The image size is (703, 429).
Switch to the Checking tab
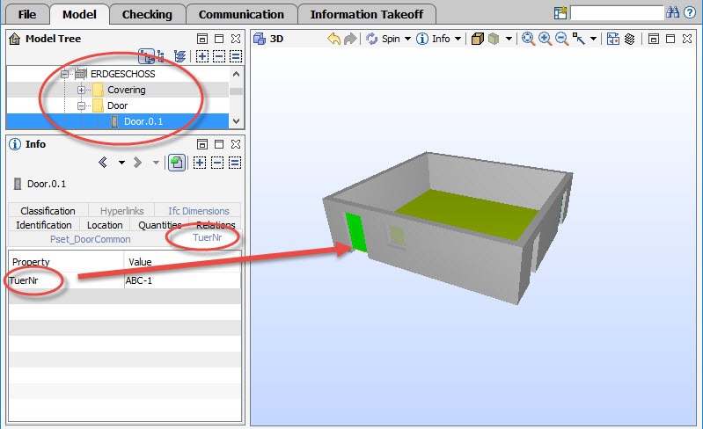(x=147, y=14)
